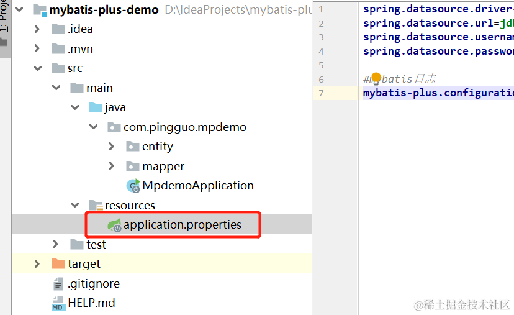Select the .gitignore file name
The height and width of the screenshot is (315, 514).
94,284
